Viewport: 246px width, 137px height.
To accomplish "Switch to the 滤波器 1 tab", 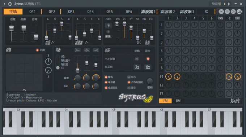I will [x=148, y=12].
